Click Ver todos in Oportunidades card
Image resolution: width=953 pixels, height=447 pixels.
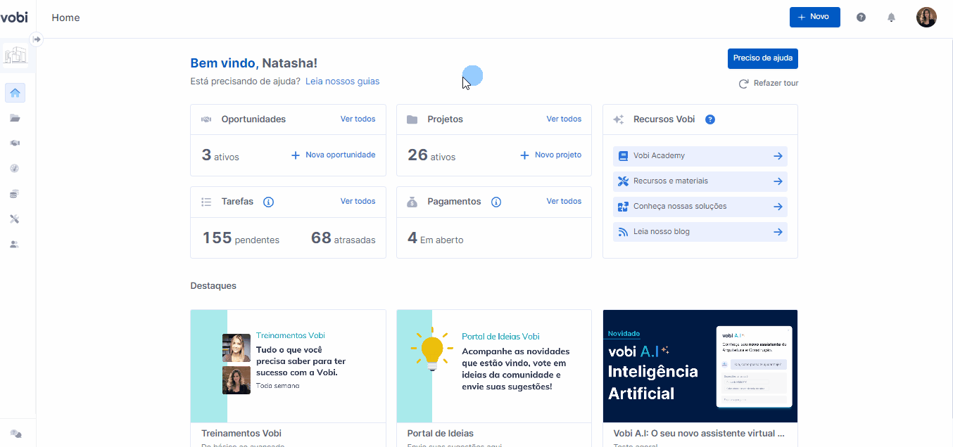pyautogui.click(x=358, y=119)
